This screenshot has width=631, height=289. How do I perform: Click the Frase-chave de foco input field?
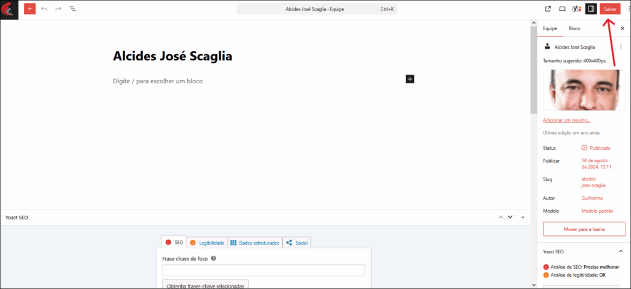tap(263, 271)
